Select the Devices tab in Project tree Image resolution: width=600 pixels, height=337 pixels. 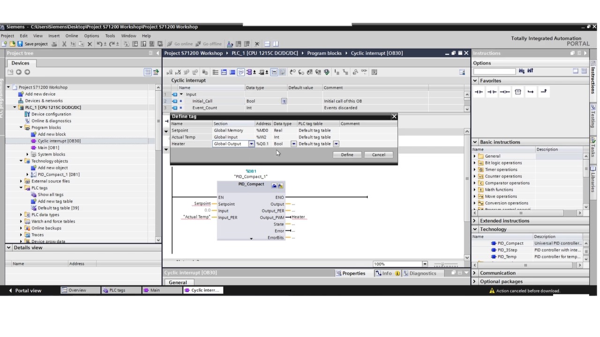20,63
